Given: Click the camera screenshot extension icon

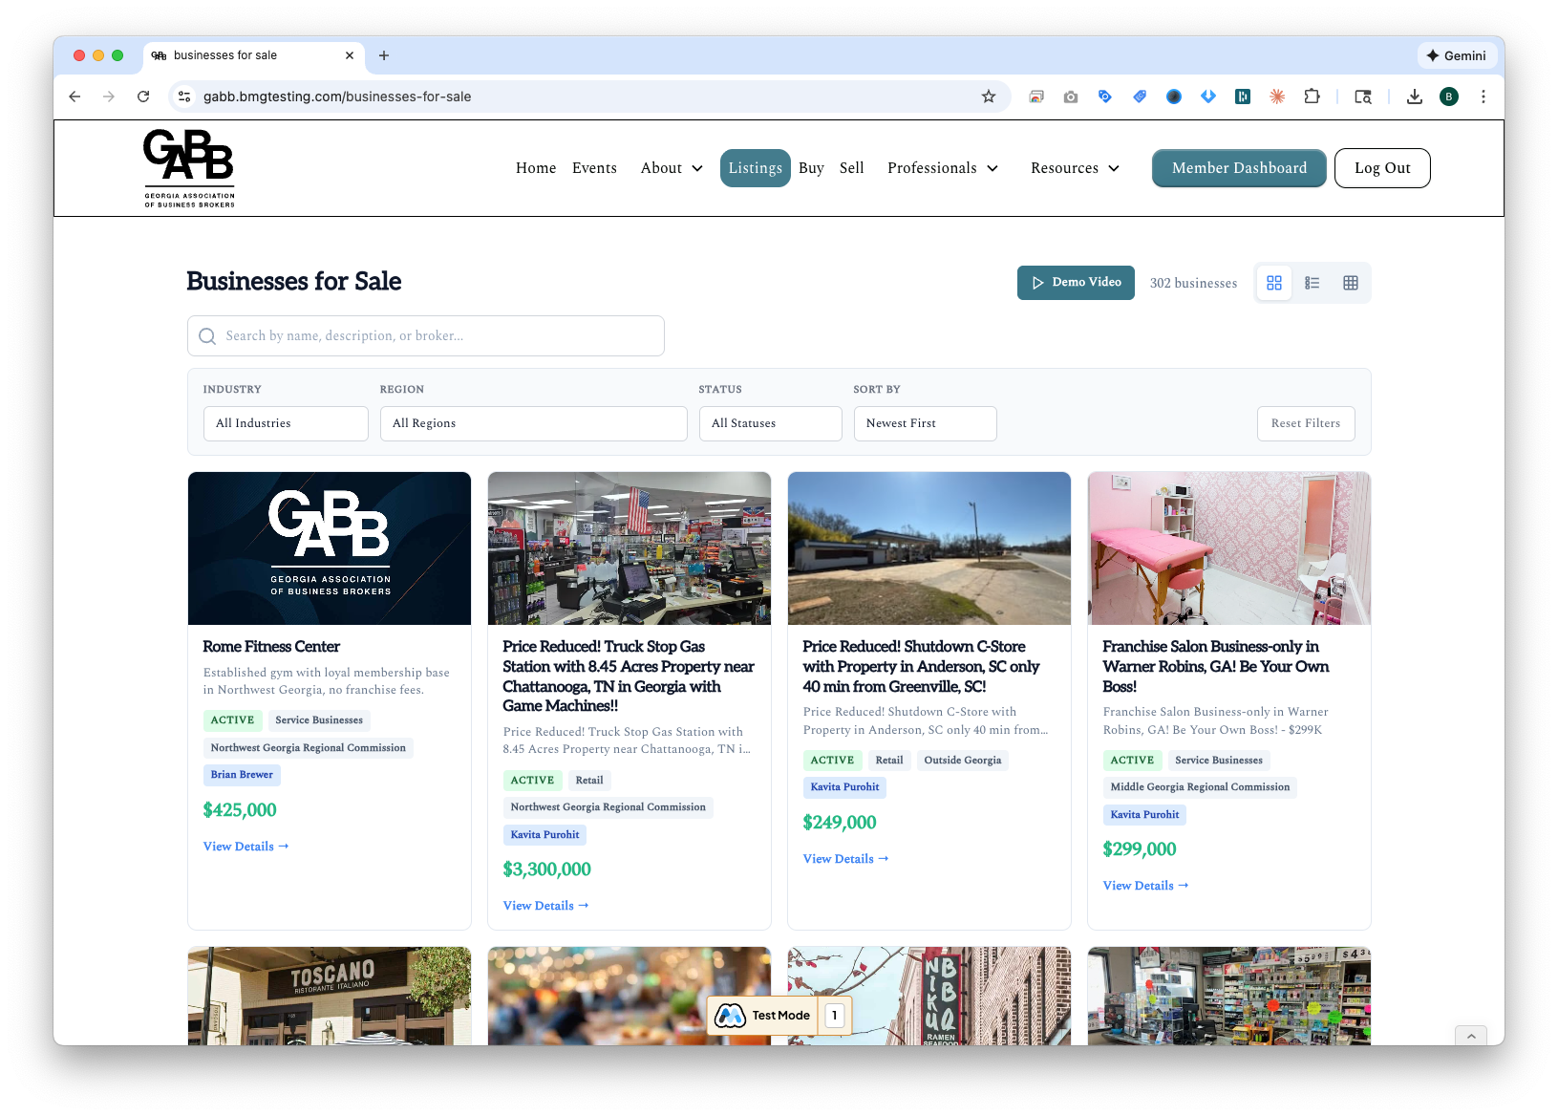Looking at the screenshot, I should tap(1071, 97).
